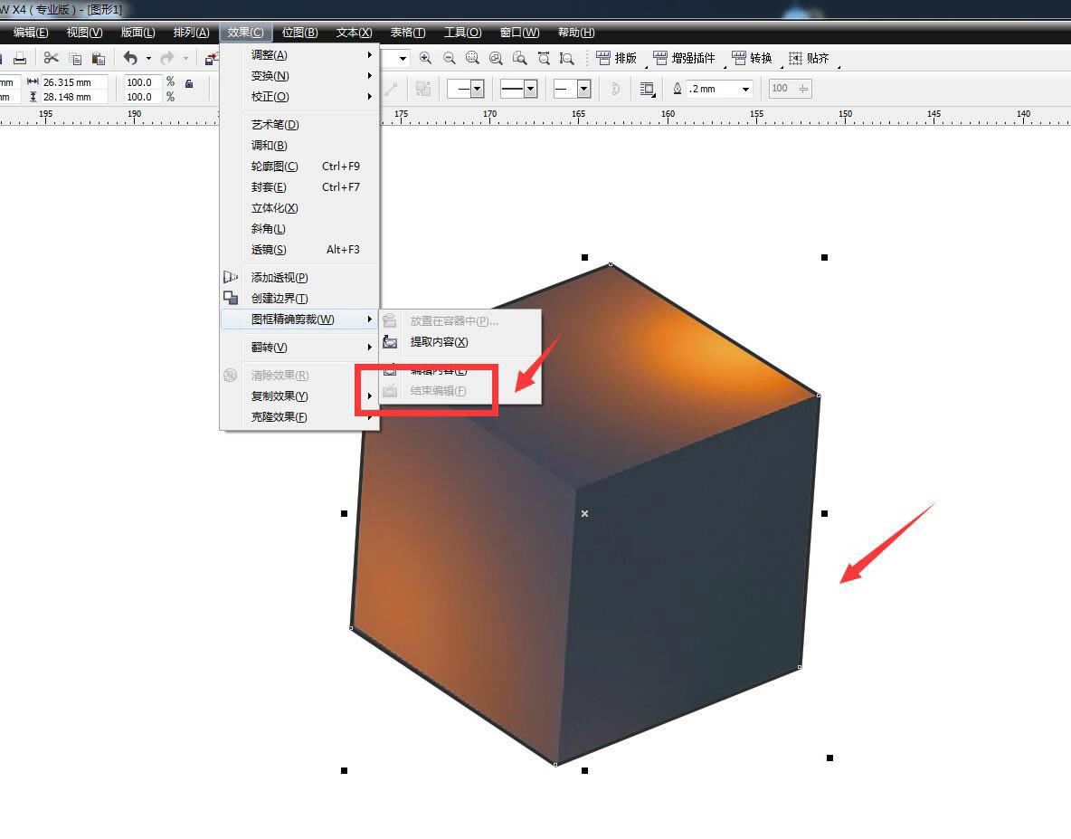1071x839 pixels.
Task: Toggle the lock ratio padlock
Action: pyautogui.click(x=189, y=84)
